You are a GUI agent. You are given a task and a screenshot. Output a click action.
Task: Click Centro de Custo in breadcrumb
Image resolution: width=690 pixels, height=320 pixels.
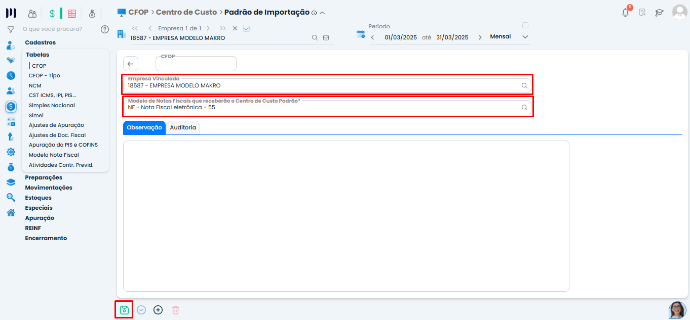186,12
